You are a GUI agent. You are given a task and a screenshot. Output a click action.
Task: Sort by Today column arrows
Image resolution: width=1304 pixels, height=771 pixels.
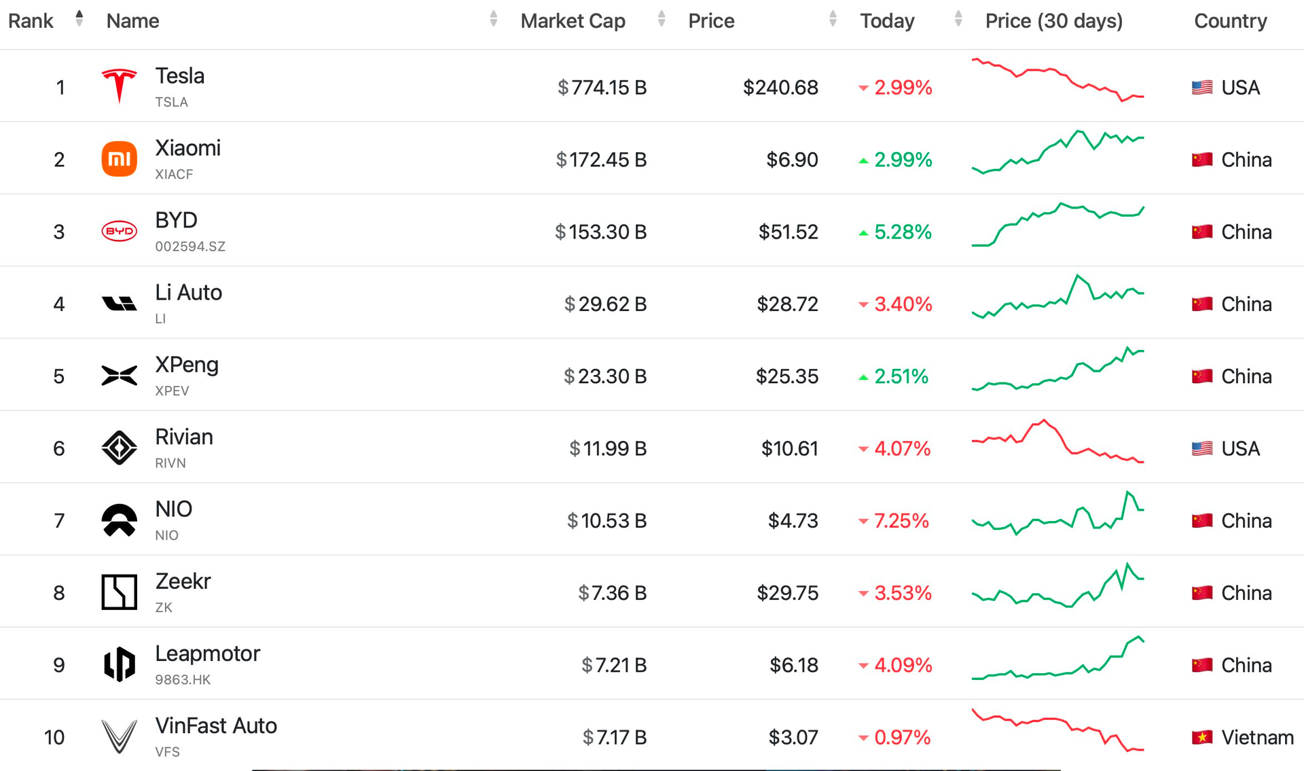click(x=958, y=19)
